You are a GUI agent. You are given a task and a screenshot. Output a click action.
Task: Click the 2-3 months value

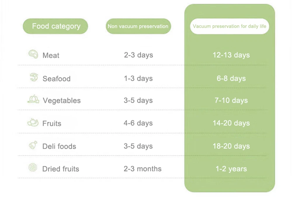(143, 169)
